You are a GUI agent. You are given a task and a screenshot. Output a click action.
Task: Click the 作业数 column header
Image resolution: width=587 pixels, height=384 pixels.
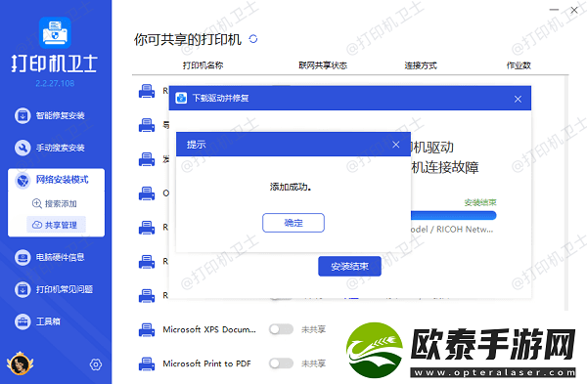519,65
